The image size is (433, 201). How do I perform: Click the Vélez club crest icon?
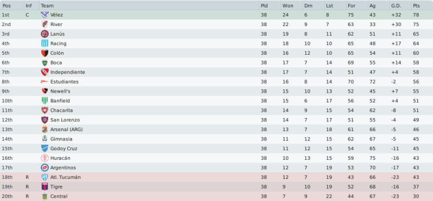click(44, 15)
